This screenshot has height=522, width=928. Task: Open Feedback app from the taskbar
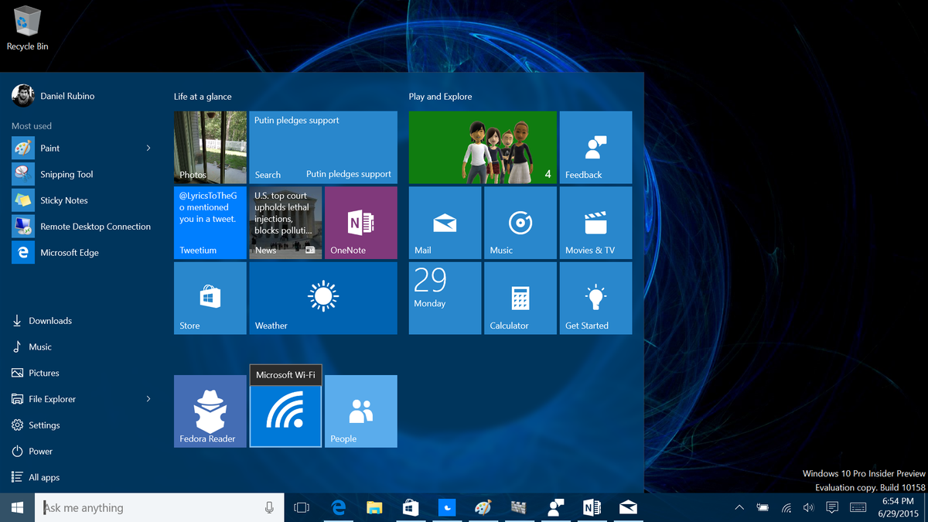click(555, 507)
